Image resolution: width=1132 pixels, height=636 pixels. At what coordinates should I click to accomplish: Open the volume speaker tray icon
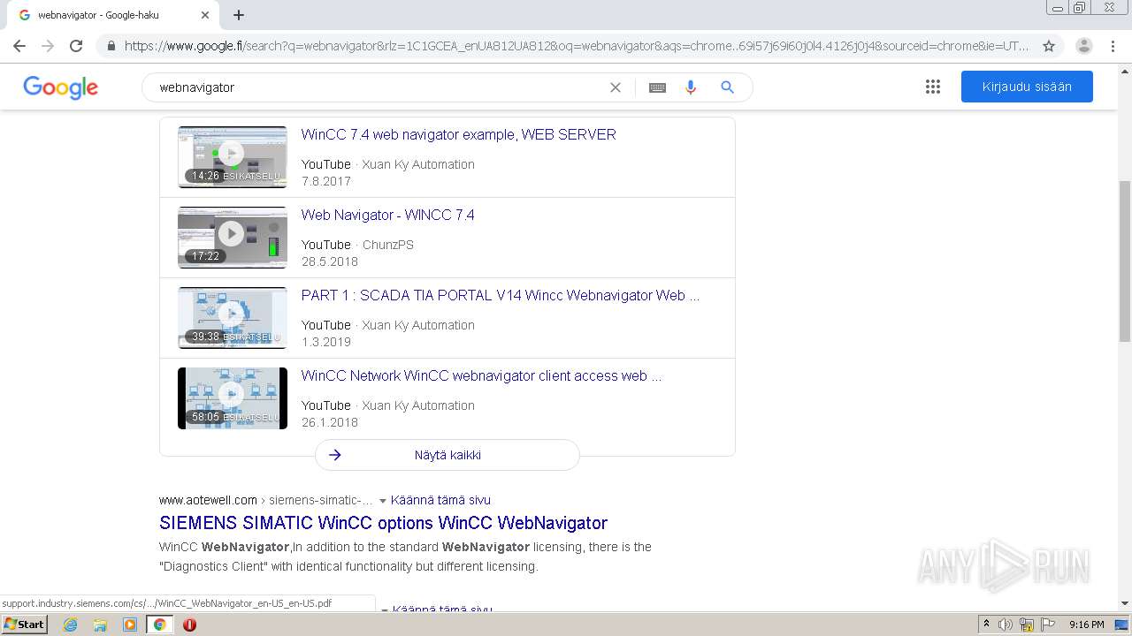tap(1006, 625)
